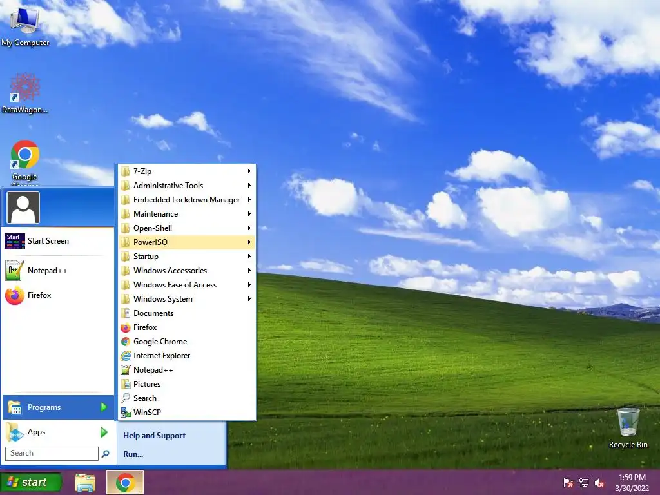This screenshot has width=660, height=495.
Task: Launch Google Chrome from the Programs list
Action: [x=186, y=342]
